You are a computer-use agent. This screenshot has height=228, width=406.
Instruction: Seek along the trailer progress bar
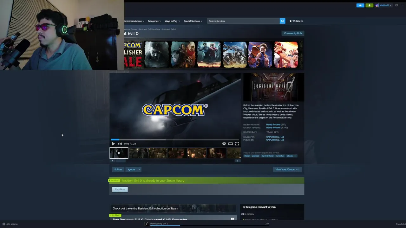coord(175,139)
